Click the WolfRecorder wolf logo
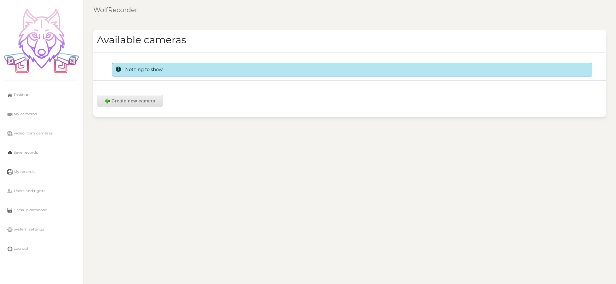 [x=41, y=41]
